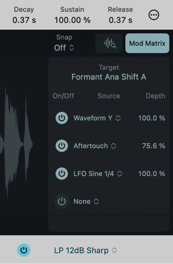
Task: Open the Snap dropdown currently set Off
Action: (x=64, y=48)
